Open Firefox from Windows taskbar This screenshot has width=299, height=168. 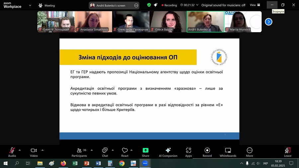tap(63, 163)
